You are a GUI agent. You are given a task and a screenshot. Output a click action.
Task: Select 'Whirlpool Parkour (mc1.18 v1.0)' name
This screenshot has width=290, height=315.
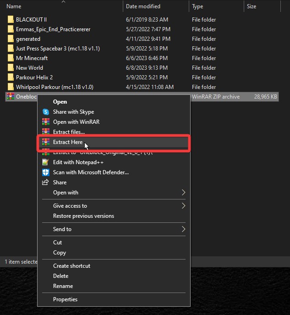55,87
